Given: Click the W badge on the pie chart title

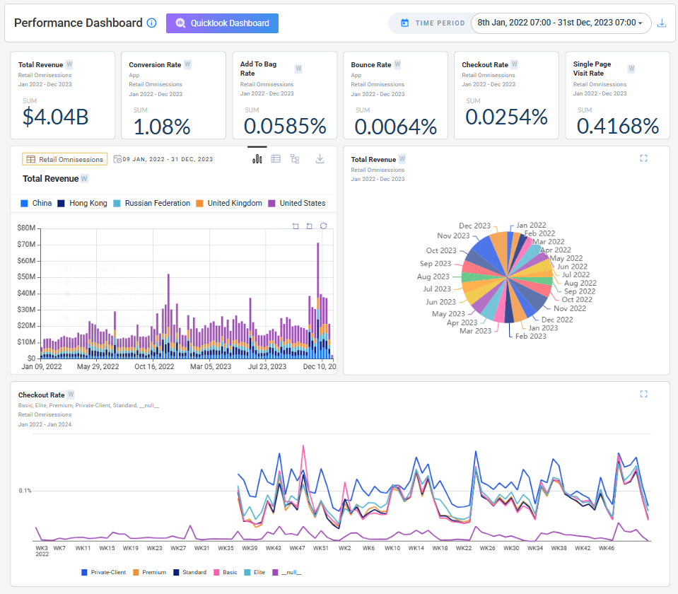Looking at the screenshot, I should pos(402,159).
